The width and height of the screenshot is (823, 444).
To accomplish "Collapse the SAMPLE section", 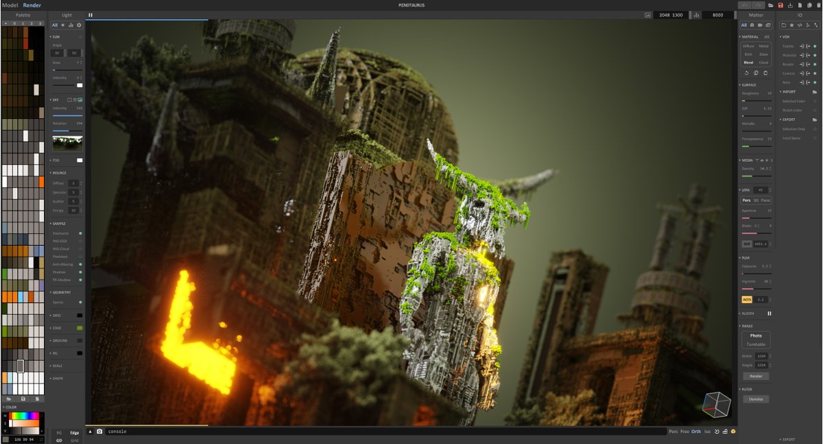I will 58,224.
